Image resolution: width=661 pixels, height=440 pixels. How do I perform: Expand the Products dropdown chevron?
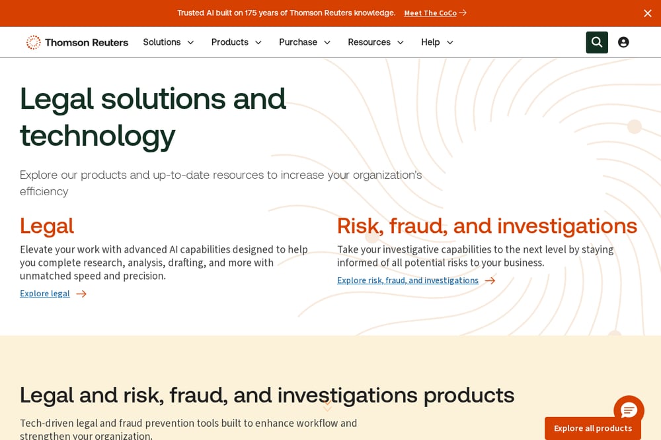pos(258,42)
